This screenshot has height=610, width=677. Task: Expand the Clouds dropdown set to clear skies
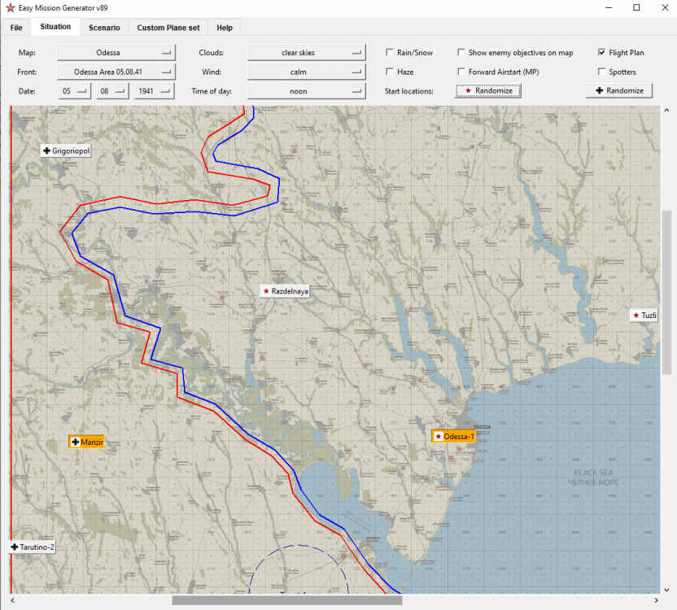[x=305, y=53]
